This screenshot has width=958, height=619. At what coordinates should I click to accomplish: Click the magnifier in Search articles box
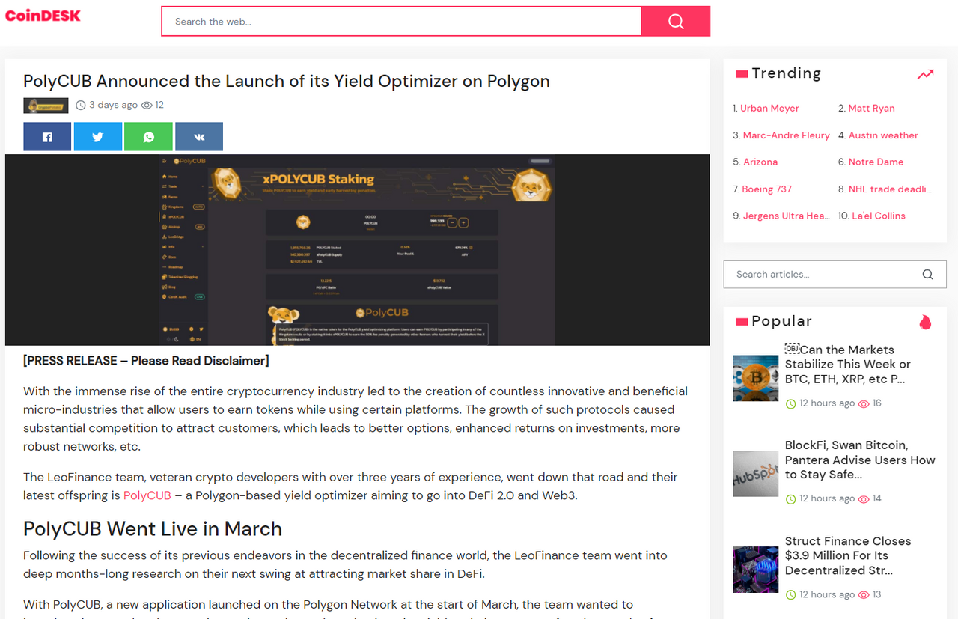(x=927, y=275)
